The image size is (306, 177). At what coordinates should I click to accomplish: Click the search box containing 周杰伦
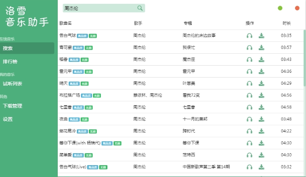pos(104,8)
